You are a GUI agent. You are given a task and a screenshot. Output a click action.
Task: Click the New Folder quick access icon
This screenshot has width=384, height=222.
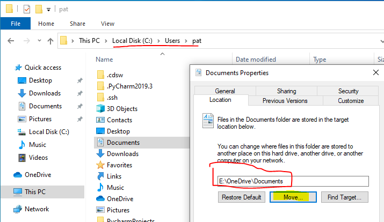point(39,9)
